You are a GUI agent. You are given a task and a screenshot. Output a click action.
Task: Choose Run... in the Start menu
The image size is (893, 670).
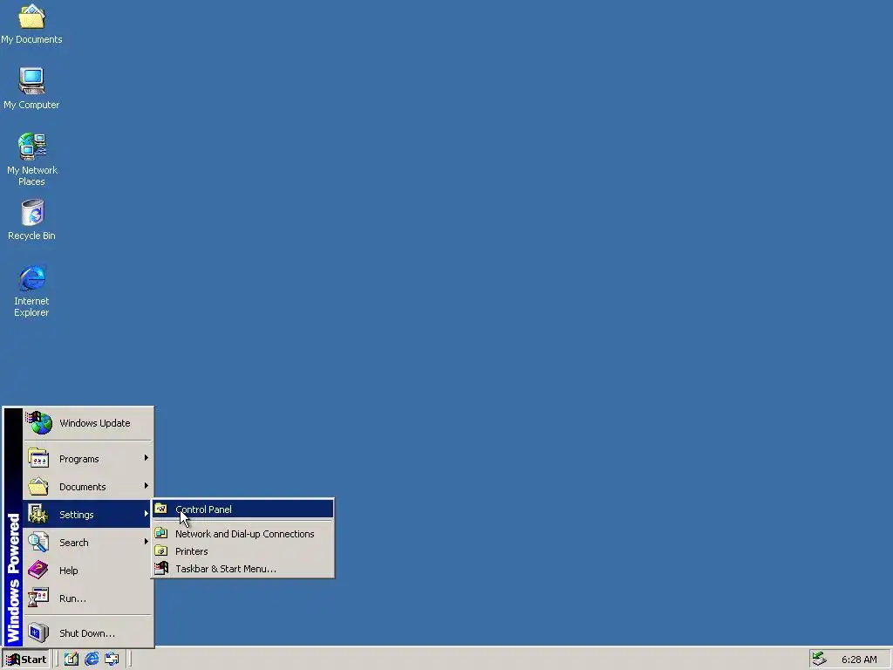point(88,598)
